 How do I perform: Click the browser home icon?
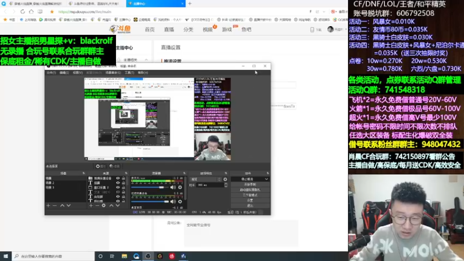(x=31, y=12)
